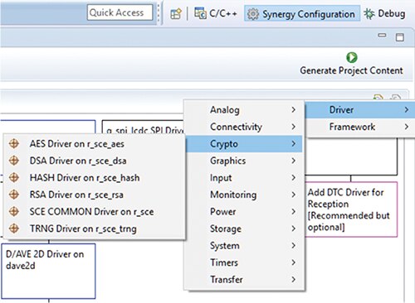Select the g_spi_lcdc SPI Driver box
The image size is (415, 303).
144,127
